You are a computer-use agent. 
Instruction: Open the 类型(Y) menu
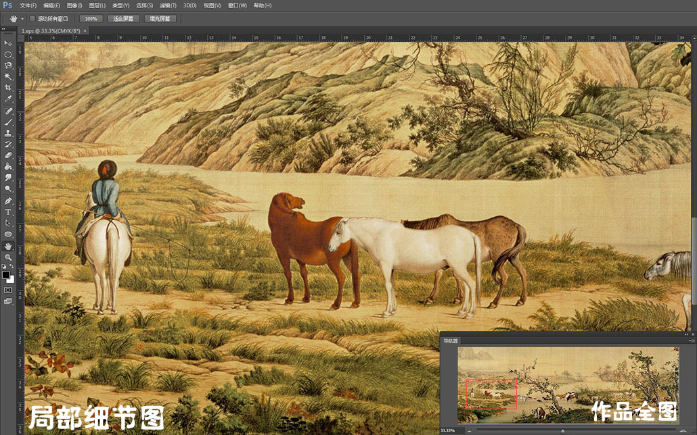pos(121,6)
